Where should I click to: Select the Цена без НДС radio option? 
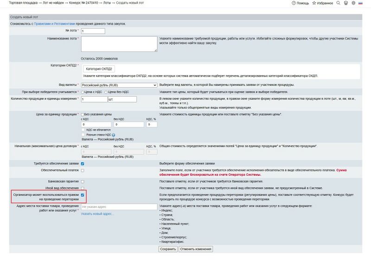click(106, 92)
